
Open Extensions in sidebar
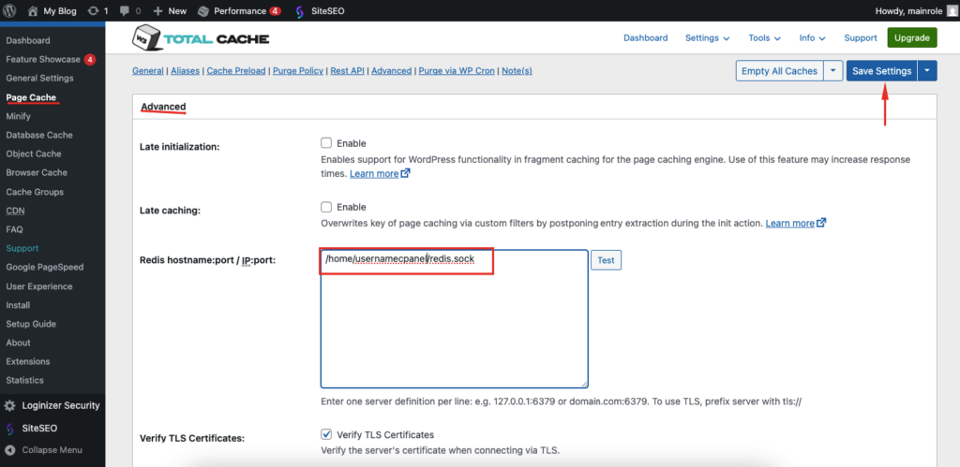[x=28, y=361]
